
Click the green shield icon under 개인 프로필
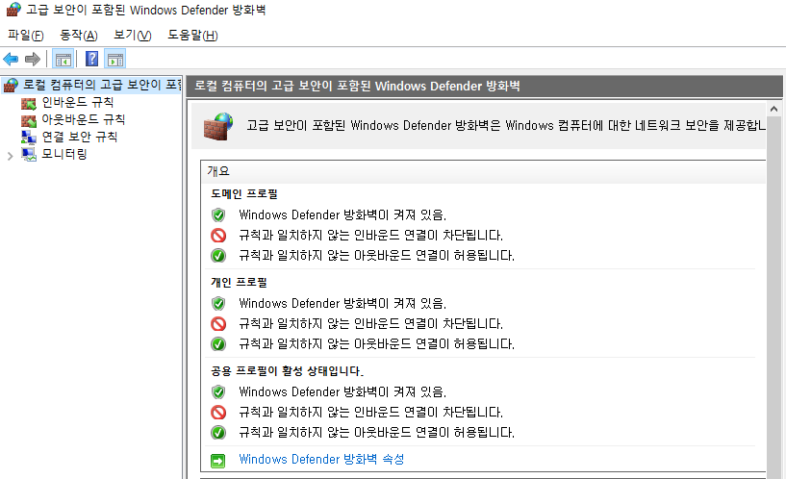coord(218,304)
